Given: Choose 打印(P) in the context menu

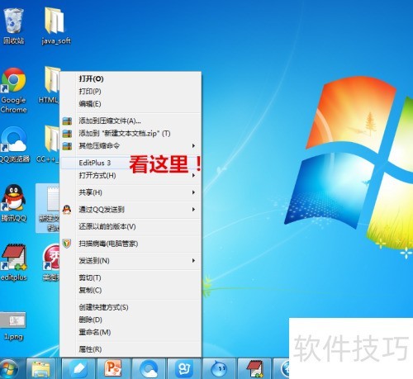Looking at the screenshot, I should pos(131,91).
